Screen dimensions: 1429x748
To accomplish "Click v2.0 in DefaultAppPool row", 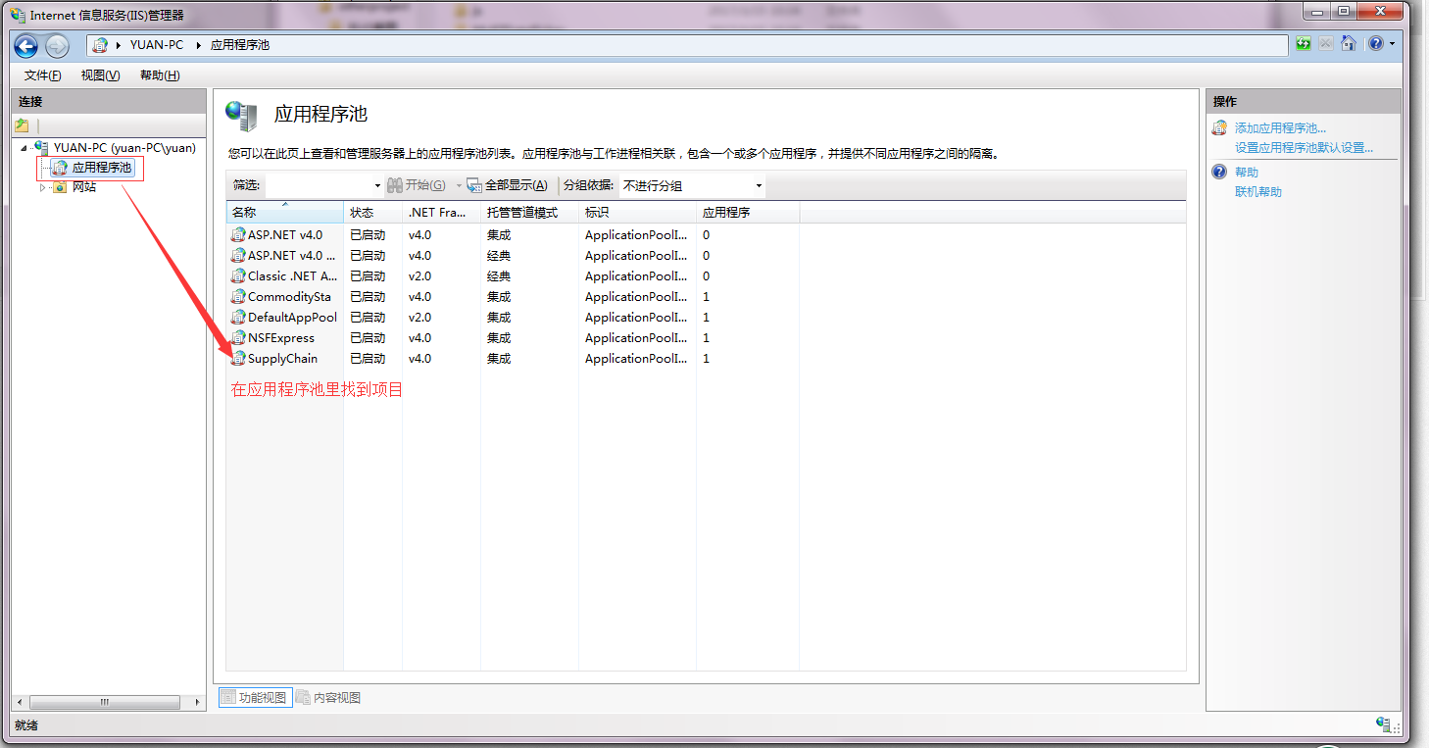I will [x=419, y=318].
